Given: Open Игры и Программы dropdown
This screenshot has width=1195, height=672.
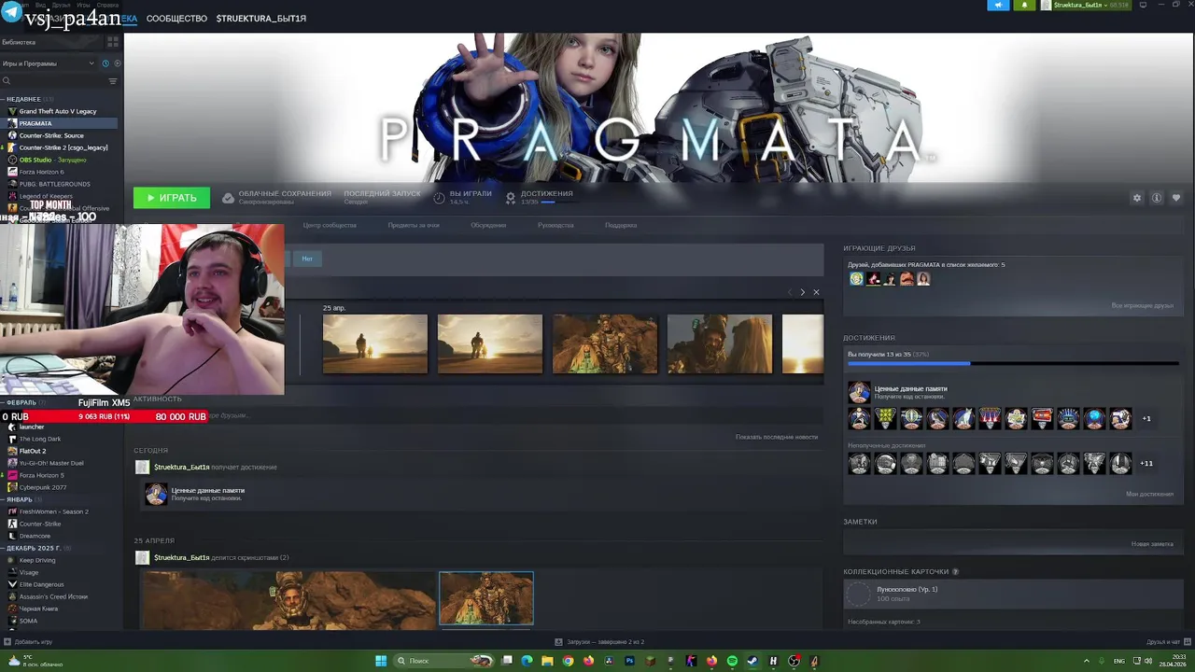Looking at the screenshot, I should click(x=49, y=63).
